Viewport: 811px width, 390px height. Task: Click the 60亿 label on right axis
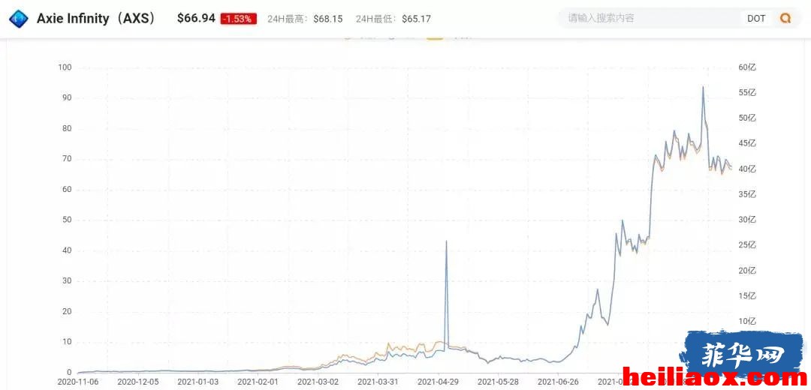(x=748, y=67)
